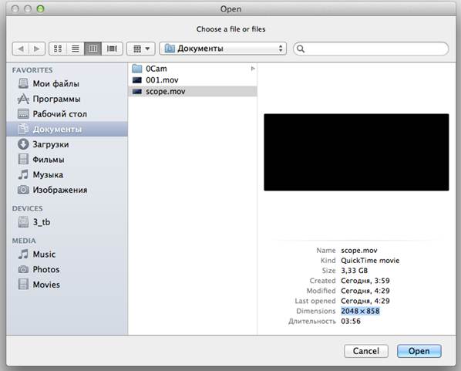Click the Cancel button
This screenshot has width=461, height=371.
366,351
